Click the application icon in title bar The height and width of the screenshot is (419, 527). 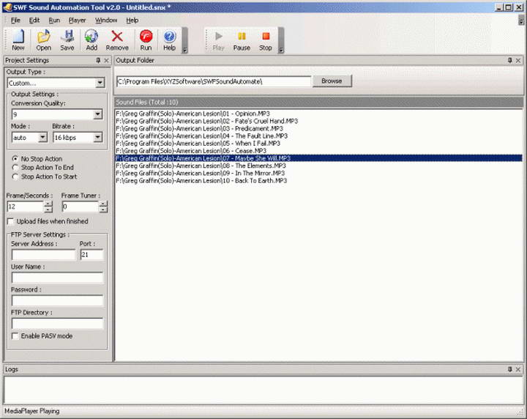tap(7, 7)
